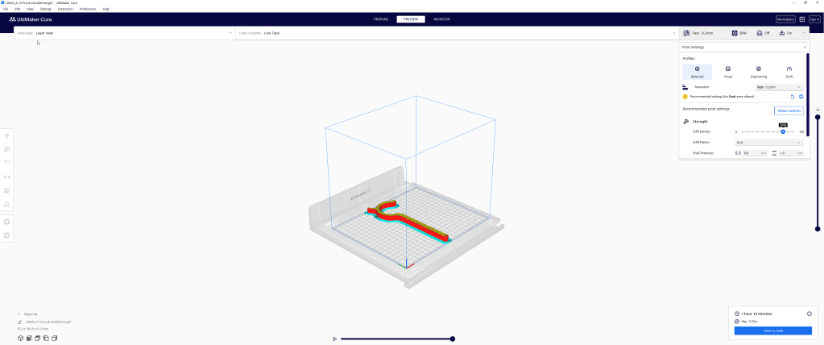Open the Color scheme dropdown
This screenshot has width=824, height=345.
[456, 33]
